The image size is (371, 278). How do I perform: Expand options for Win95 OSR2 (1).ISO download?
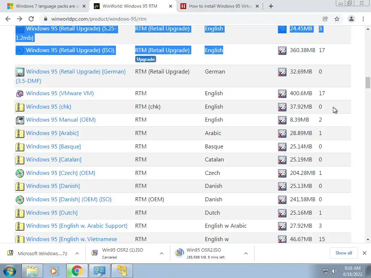pos(162,253)
